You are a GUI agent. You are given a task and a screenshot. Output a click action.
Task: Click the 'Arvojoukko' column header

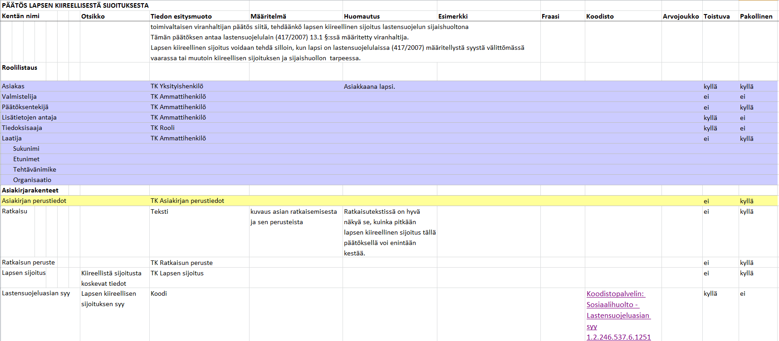[x=681, y=16]
